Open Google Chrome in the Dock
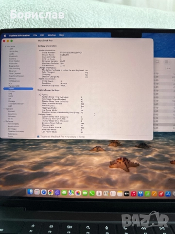The image size is (175, 234). click(51, 193)
